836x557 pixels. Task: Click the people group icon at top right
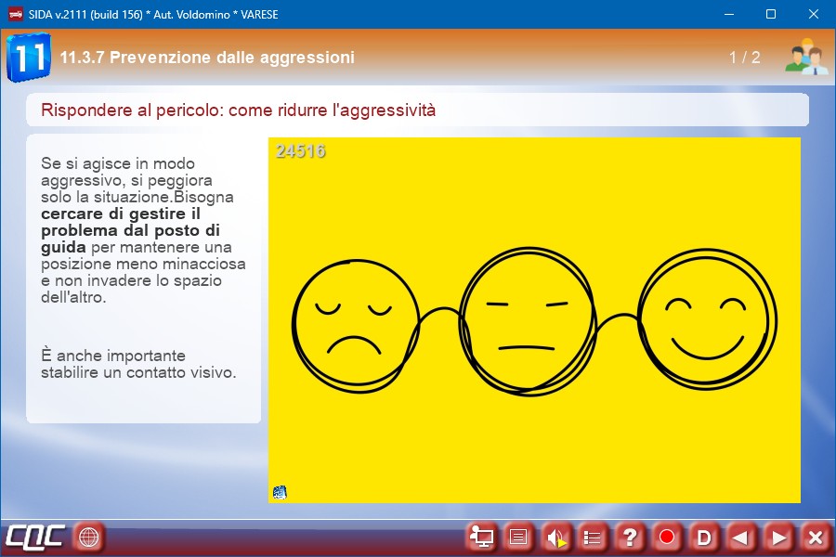[x=804, y=58]
